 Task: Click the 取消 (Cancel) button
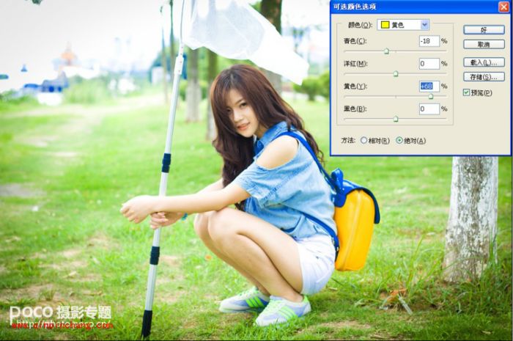(x=484, y=45)
